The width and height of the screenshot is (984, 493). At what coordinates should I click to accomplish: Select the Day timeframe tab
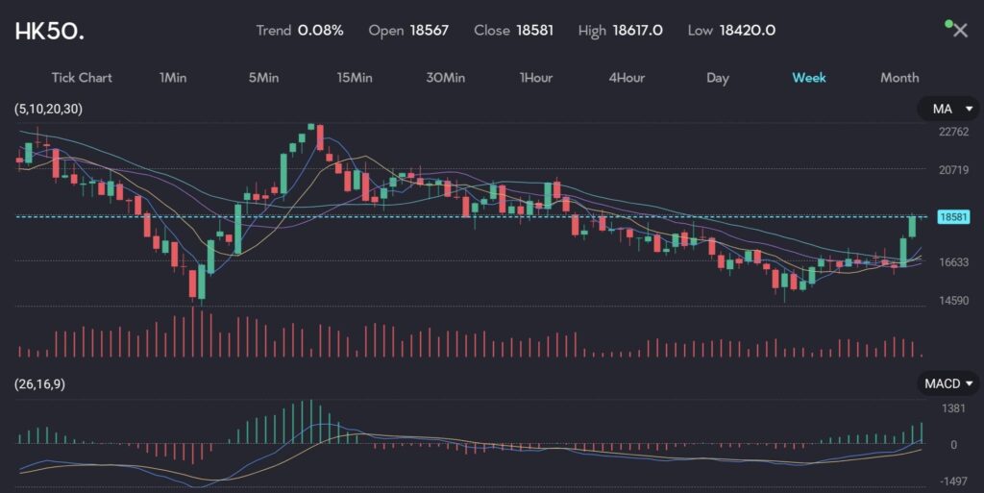(718, 78)
